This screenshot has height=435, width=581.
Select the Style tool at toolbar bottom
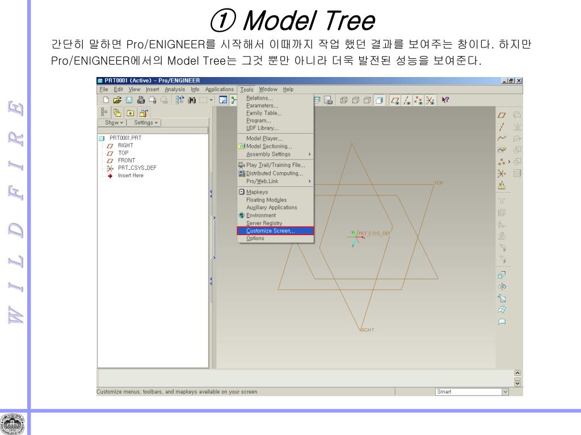502,322
